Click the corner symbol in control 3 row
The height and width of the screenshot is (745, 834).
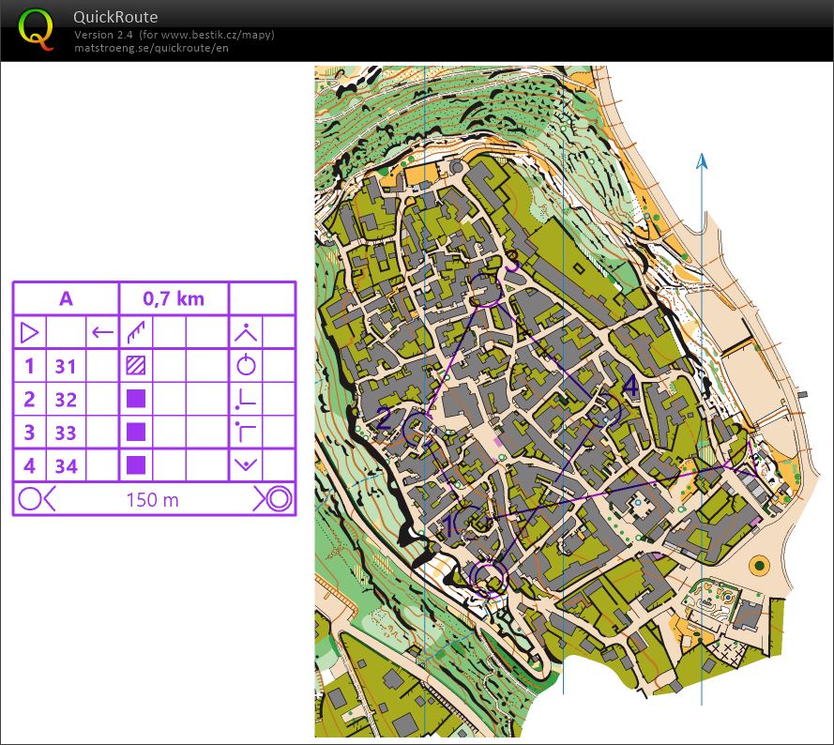(247, 432)
